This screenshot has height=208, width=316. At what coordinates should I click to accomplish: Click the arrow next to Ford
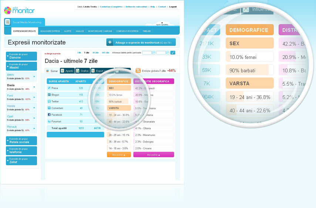click(34, 98)
